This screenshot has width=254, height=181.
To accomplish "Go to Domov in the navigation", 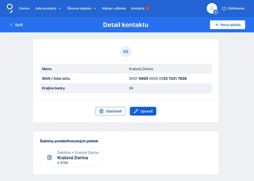I will pyautogui.click(x=24, y=8).
